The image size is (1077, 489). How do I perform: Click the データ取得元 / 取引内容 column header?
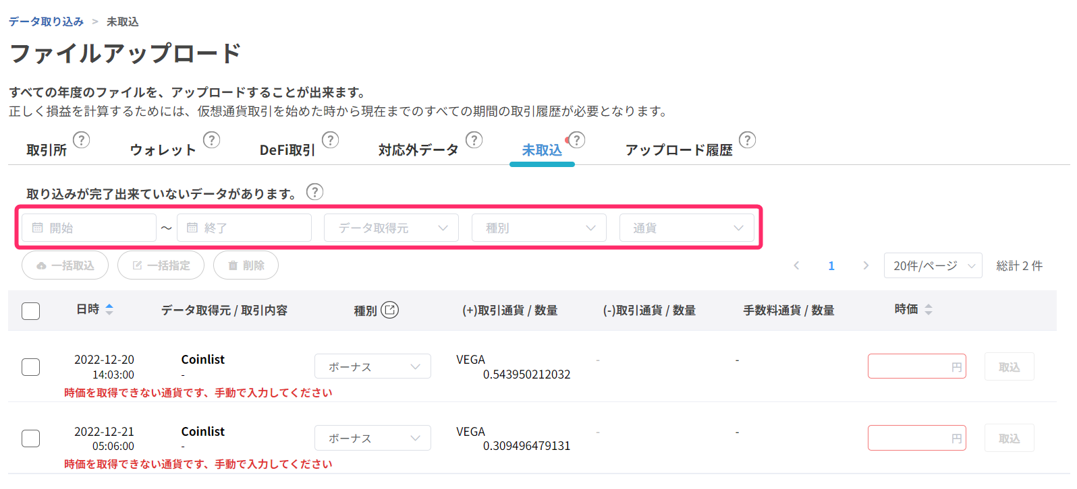coord(224,310)
